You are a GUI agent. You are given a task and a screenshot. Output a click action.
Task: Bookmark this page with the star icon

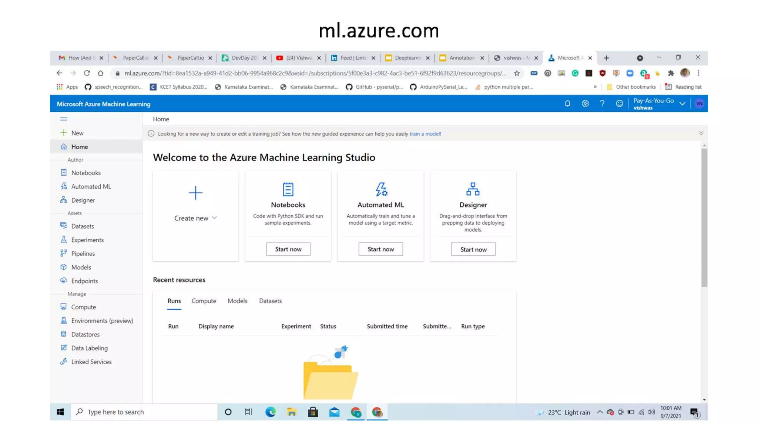point(517,73)
